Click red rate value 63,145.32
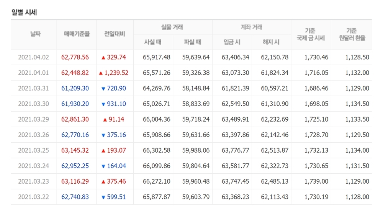Viewport: 383px width, 209px height. click(75, 150)
